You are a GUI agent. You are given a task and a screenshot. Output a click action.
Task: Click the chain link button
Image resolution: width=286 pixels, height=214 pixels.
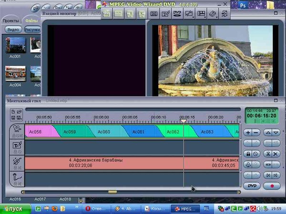(268, 165)
